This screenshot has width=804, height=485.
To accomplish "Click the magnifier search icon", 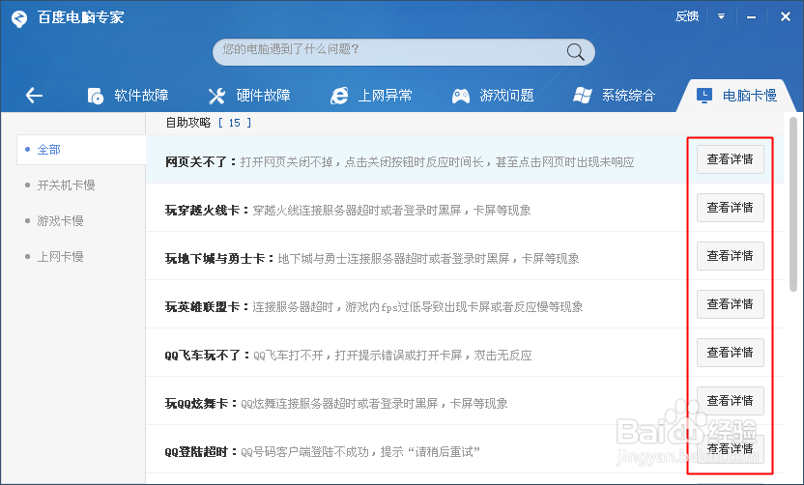I will (x=575, y=52).
